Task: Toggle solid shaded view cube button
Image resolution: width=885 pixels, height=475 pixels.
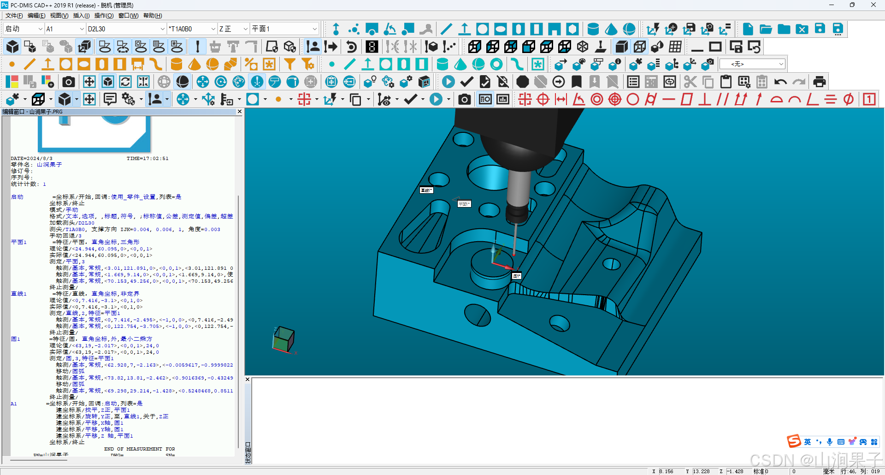Action: click(622, 47)
